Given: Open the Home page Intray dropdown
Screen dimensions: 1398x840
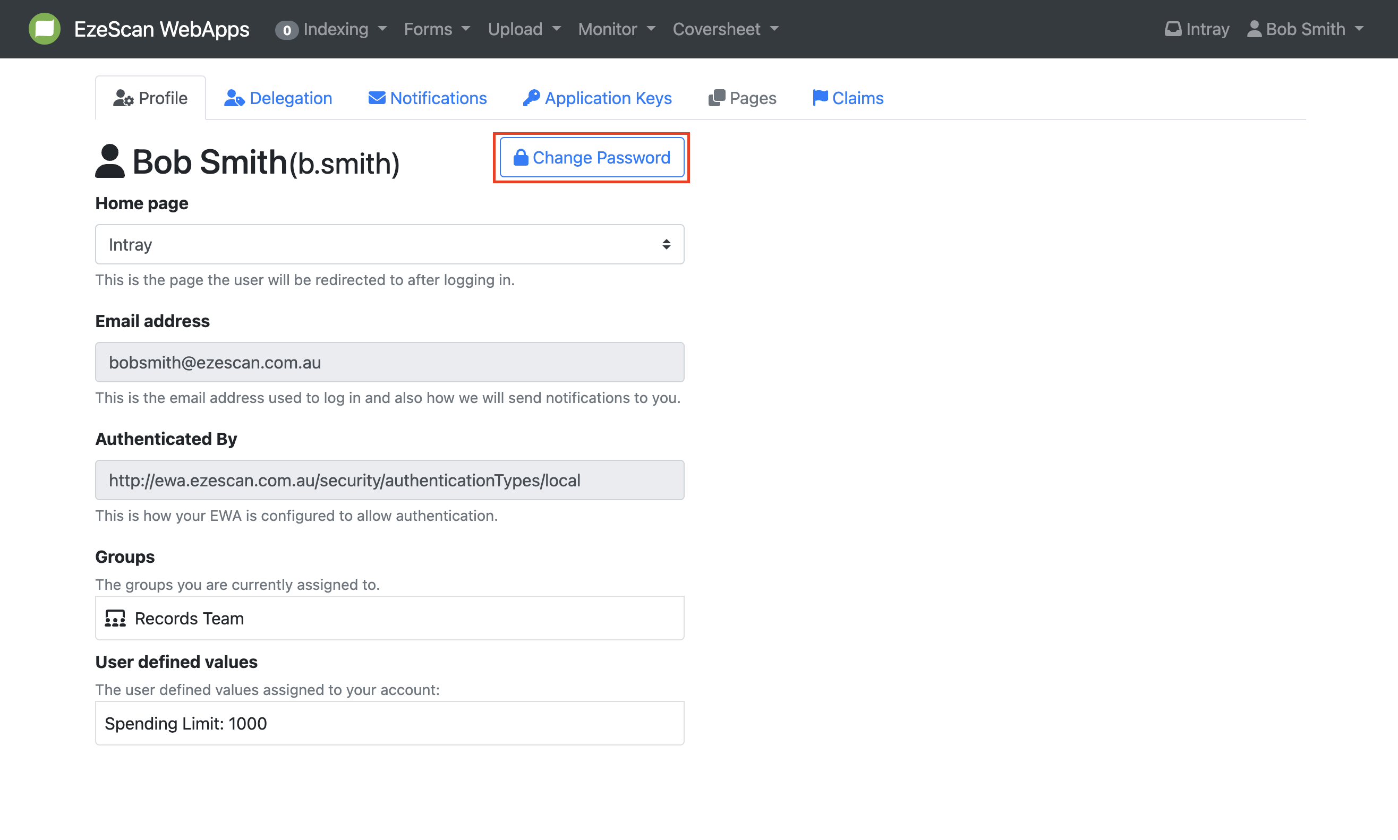Looking at the screenshot, I should coord(389,245).
